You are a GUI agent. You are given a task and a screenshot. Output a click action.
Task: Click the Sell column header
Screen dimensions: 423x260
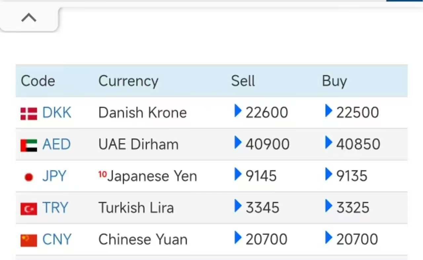pos(243,81)
